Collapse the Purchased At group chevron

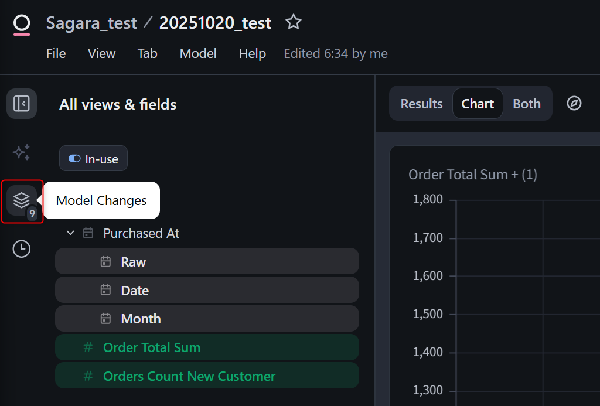pos(70,233)
